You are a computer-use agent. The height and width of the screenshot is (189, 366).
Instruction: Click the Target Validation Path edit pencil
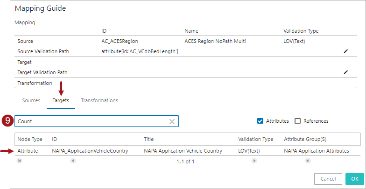345,72
